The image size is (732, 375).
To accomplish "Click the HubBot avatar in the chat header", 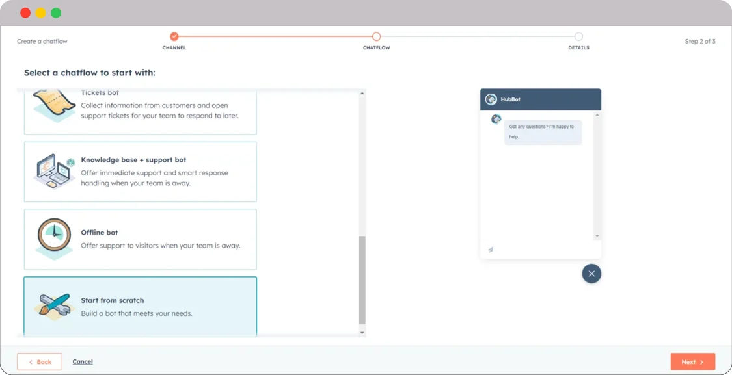I will [491, 99].
